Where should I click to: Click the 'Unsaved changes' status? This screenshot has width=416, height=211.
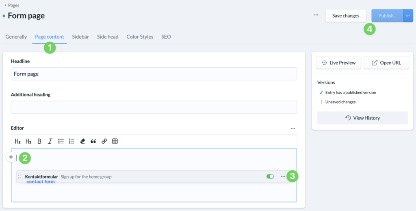[340, 102]
